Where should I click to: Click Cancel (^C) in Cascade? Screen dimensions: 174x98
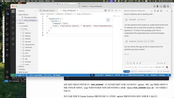(x=160, y=67)
